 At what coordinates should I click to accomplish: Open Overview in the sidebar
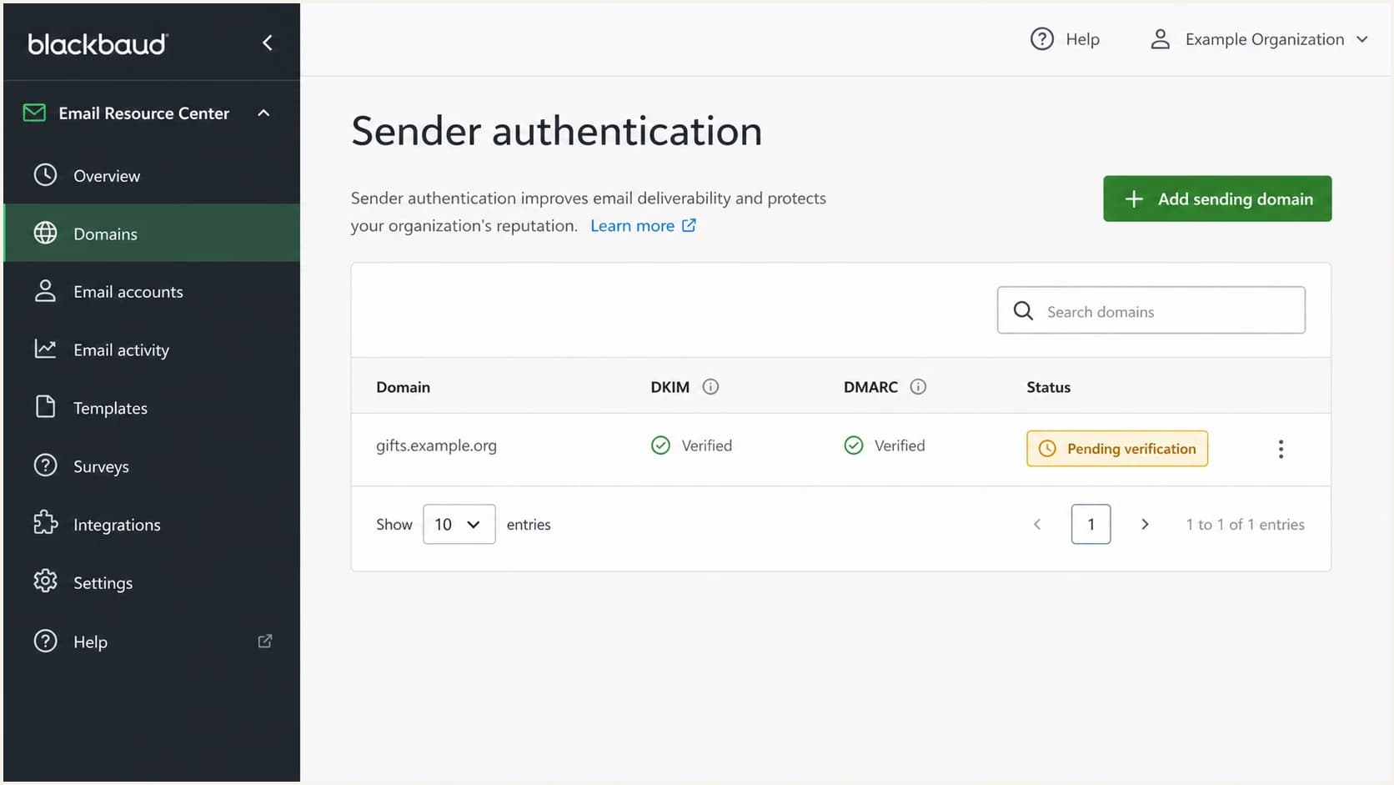pyautogui.click(x=152, y=176)
